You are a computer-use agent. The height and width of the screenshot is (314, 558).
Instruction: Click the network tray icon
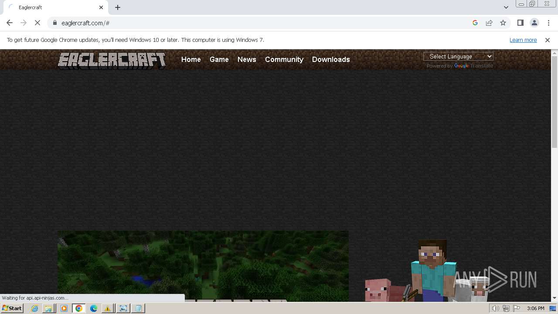click(506, 308)
